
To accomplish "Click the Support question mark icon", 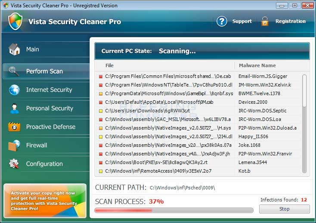I will tap(222, 21).
